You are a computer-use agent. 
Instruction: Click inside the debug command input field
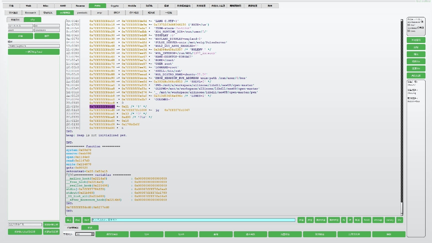(192, 220)
